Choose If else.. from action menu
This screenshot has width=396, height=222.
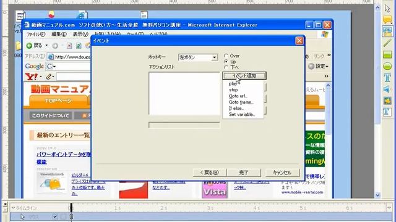(243, 109)
